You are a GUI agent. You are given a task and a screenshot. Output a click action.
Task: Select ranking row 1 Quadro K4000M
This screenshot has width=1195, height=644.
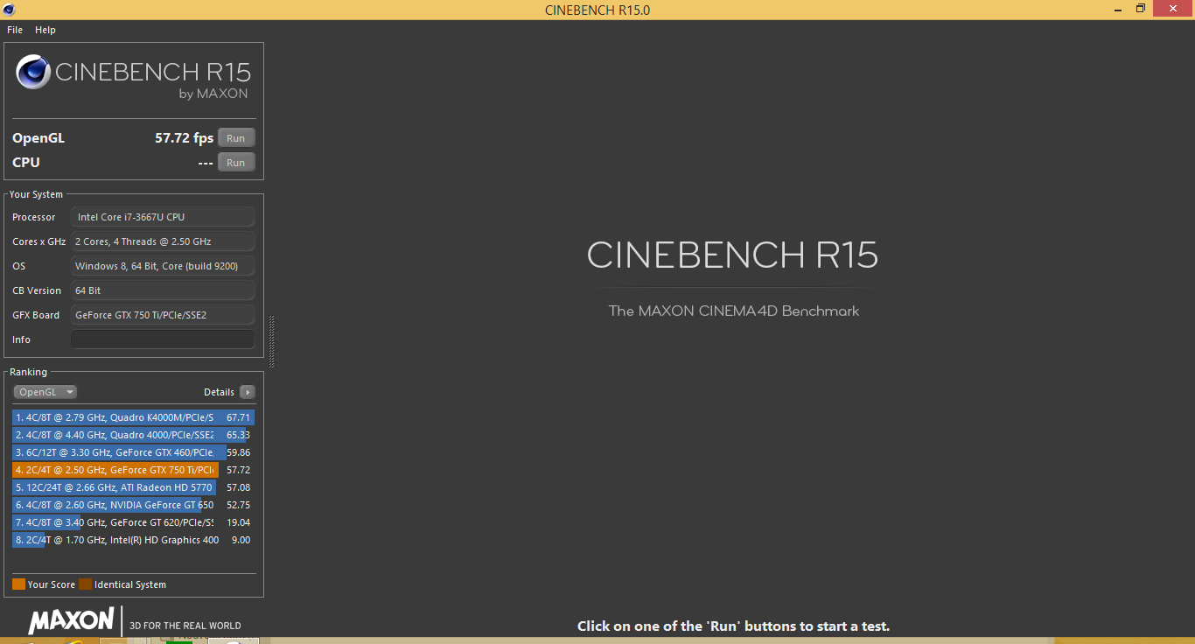pyautogui.click(x=133, y=417)
